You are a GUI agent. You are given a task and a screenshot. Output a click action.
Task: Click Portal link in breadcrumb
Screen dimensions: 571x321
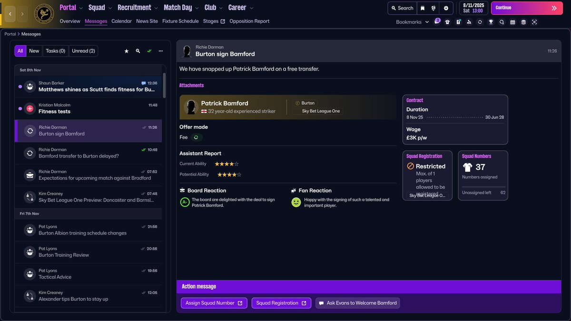(10, 34)
